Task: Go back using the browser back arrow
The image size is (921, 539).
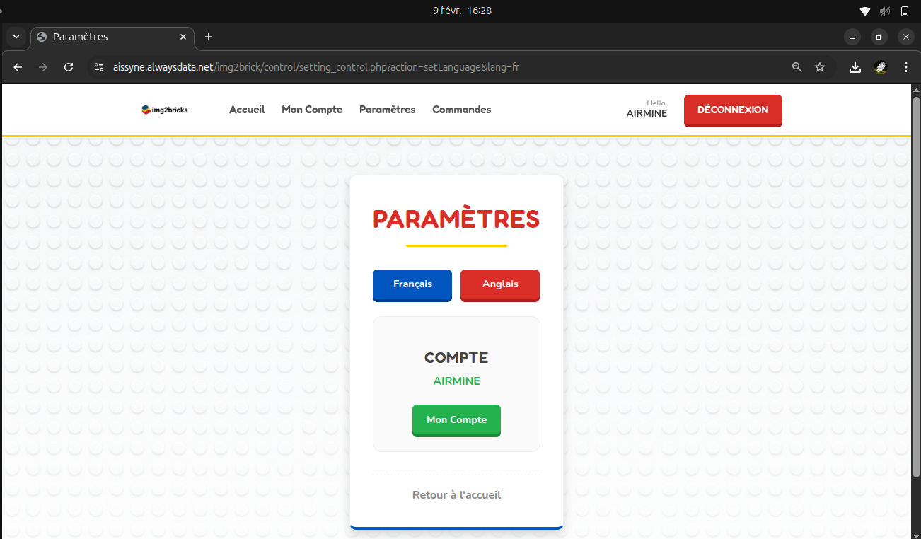Action: coord(18,67)
